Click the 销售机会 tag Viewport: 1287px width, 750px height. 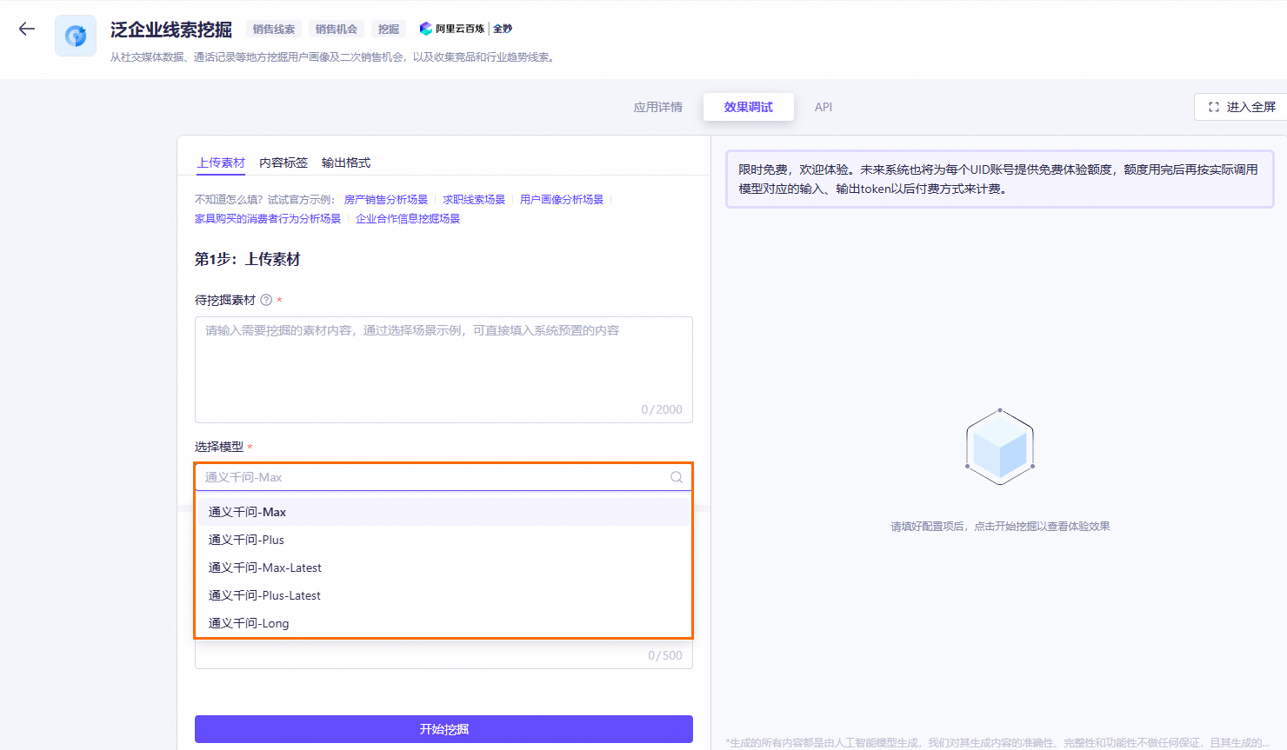[337, 29]
